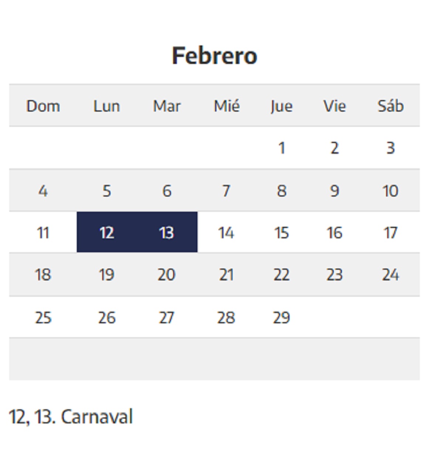This screenshot has width=443, height=464.
Task: Select day 22 in February
Action: [282, 275]
